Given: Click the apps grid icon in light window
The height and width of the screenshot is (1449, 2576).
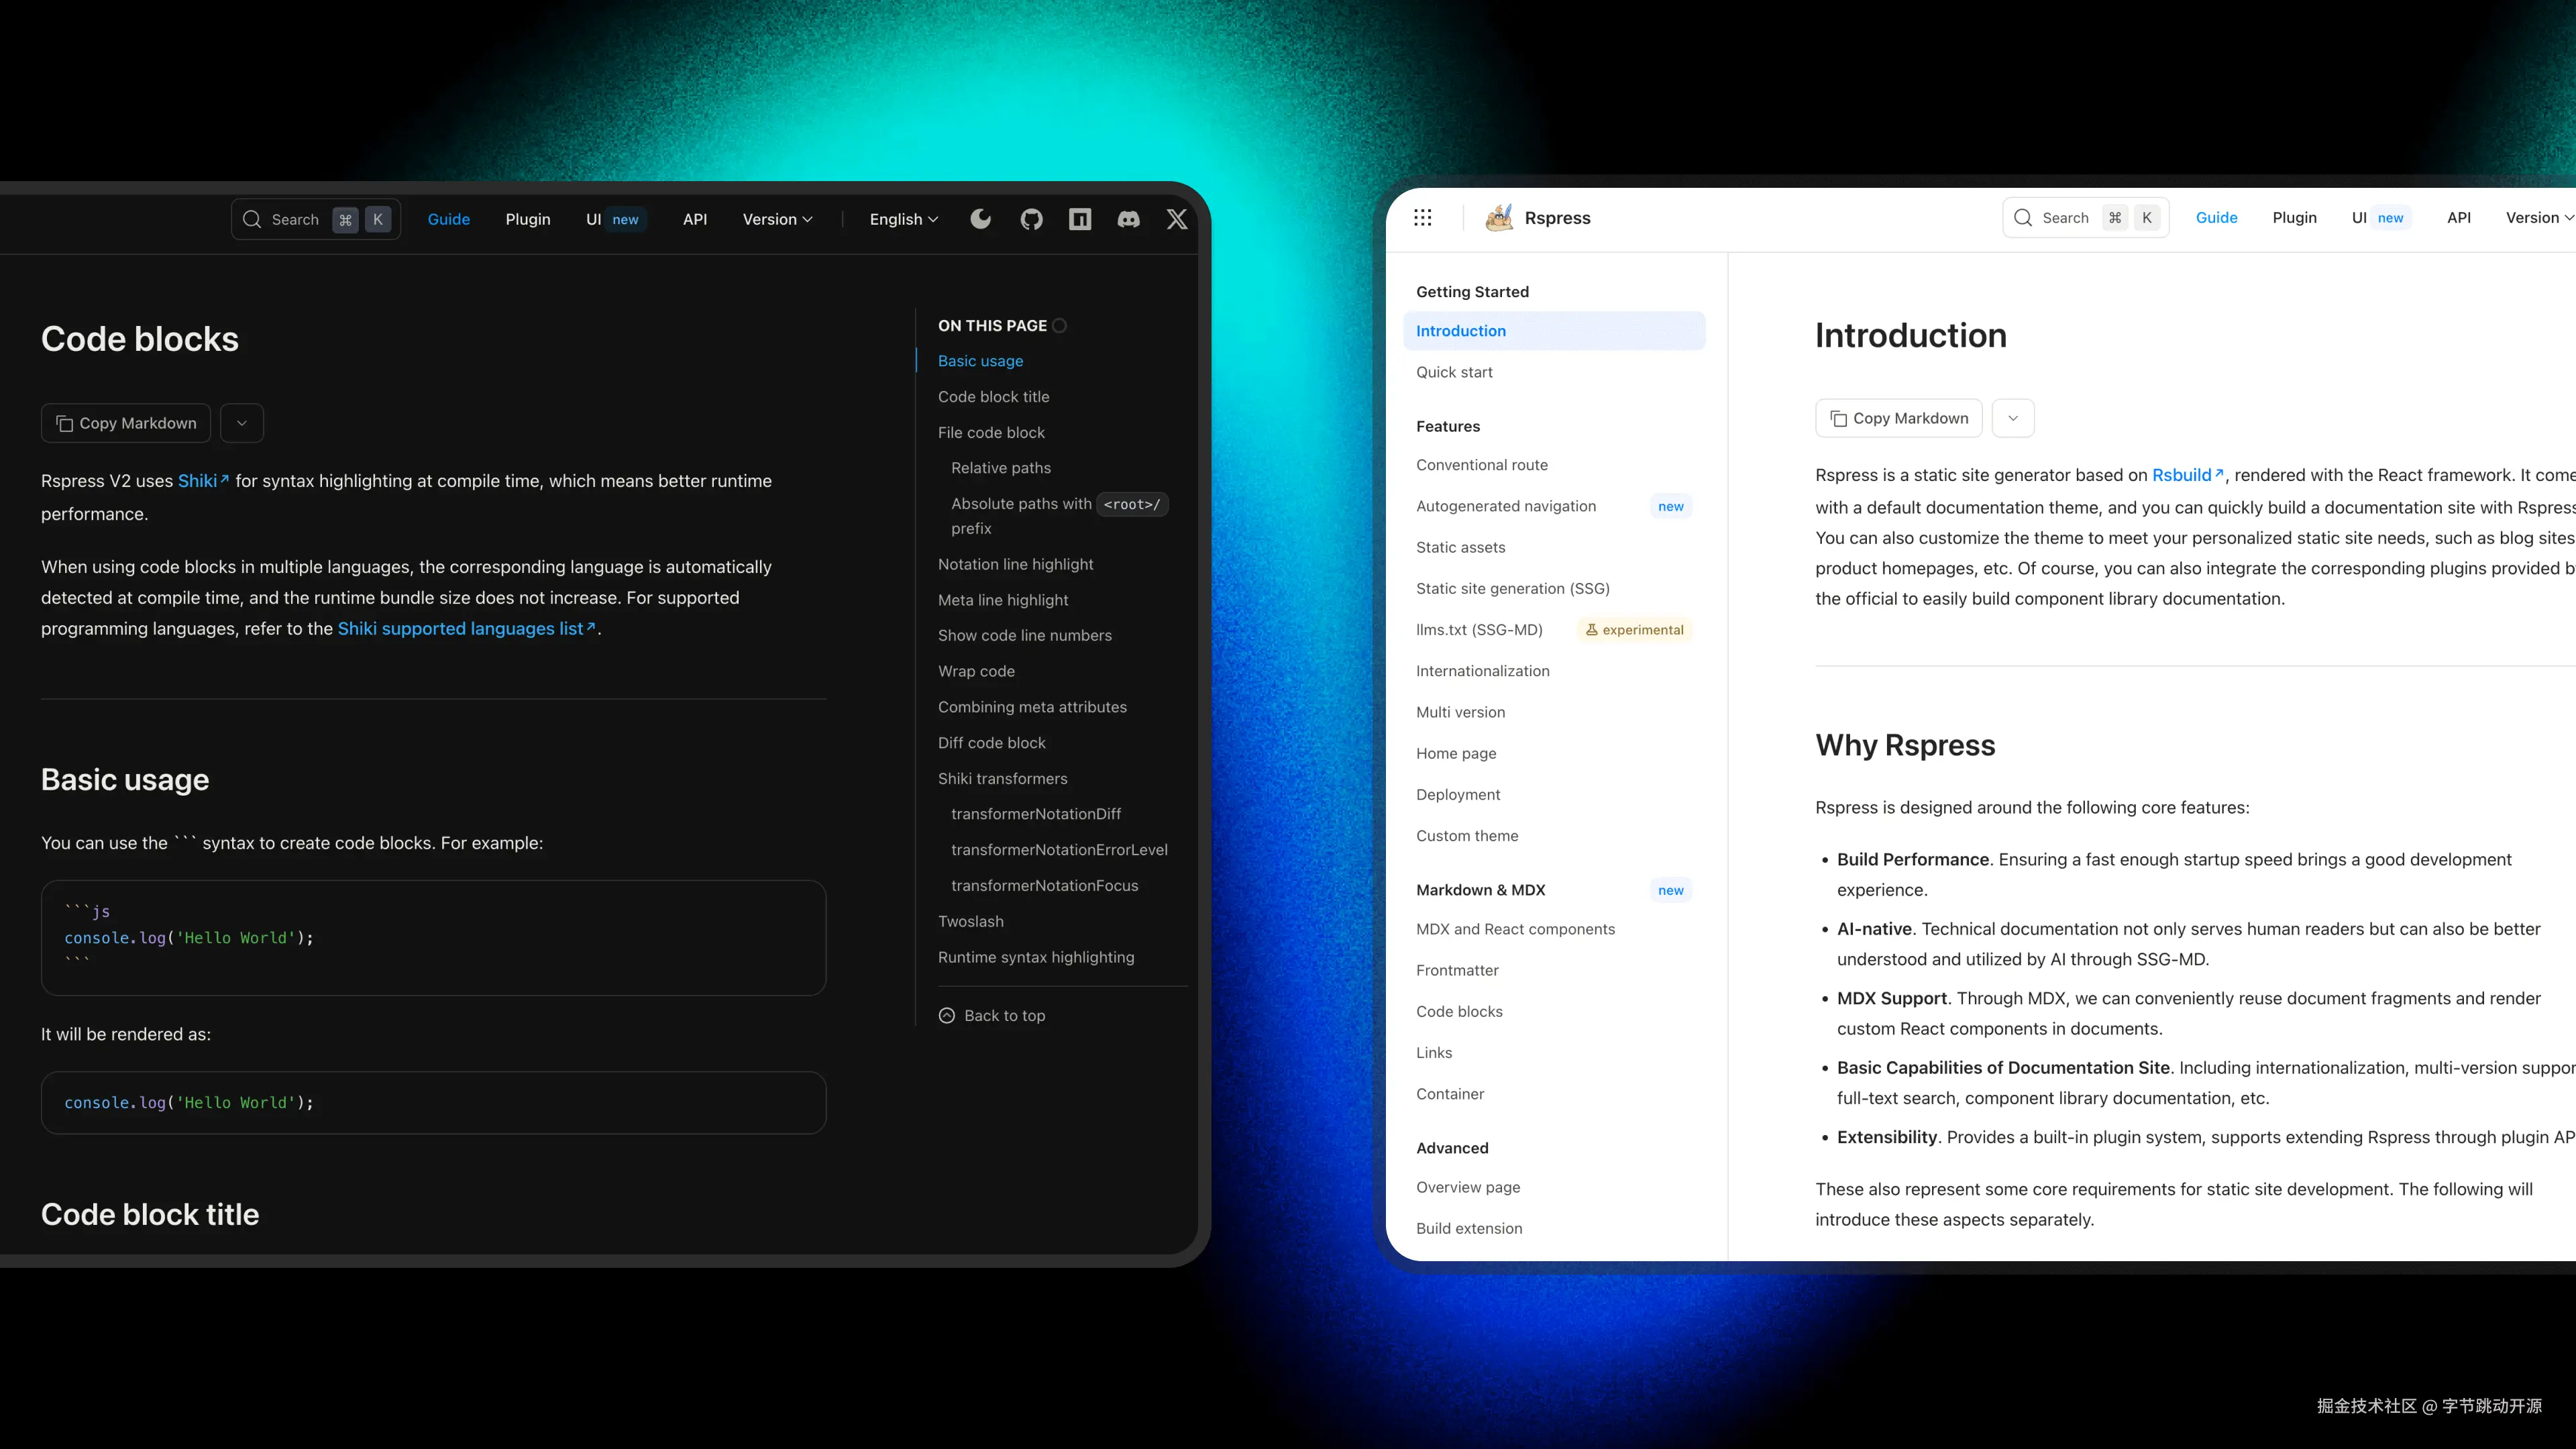Looking at the screenshot, I should [1422, 218].
